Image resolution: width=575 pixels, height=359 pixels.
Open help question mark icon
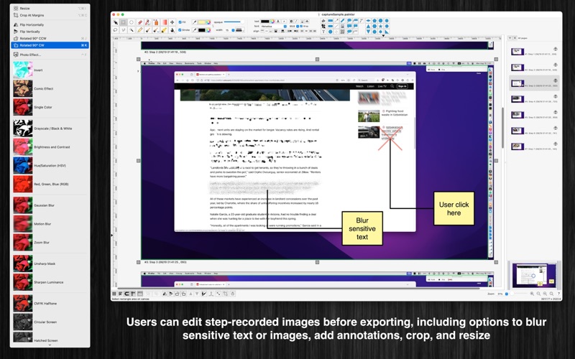(x=558, y=294)
